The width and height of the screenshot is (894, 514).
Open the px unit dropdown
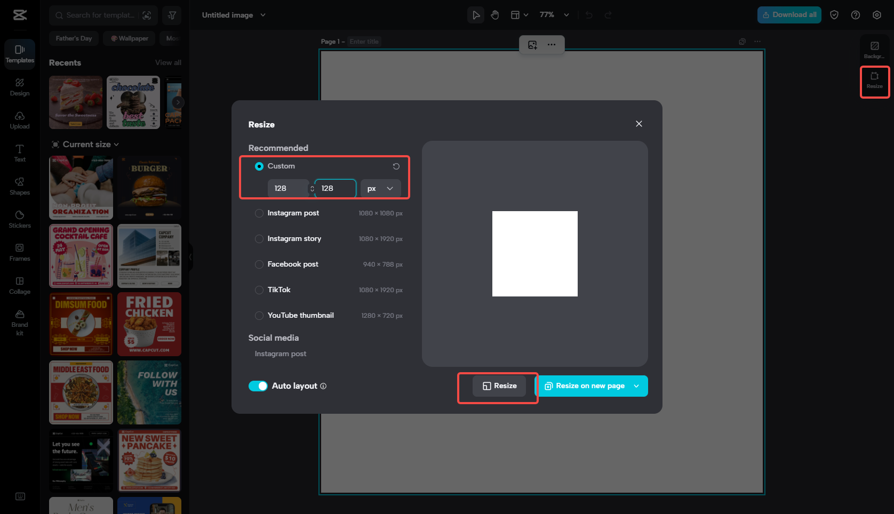tap(380, 188)
